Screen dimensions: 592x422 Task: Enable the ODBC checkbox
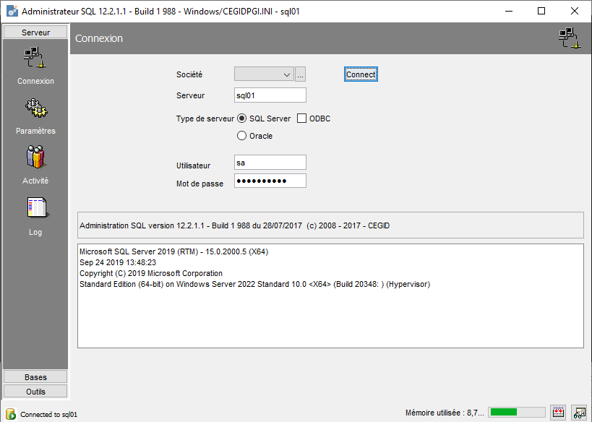[302, 119]
